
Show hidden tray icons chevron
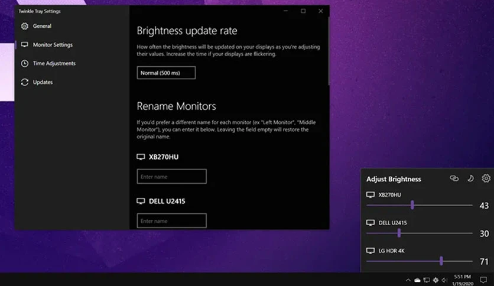[x=408, y=280]
